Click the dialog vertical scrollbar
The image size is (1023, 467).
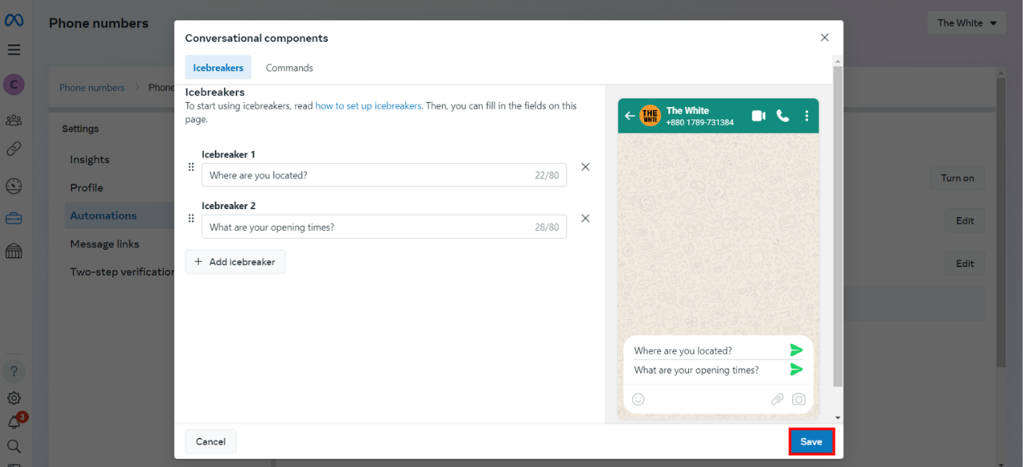[838, 226]
